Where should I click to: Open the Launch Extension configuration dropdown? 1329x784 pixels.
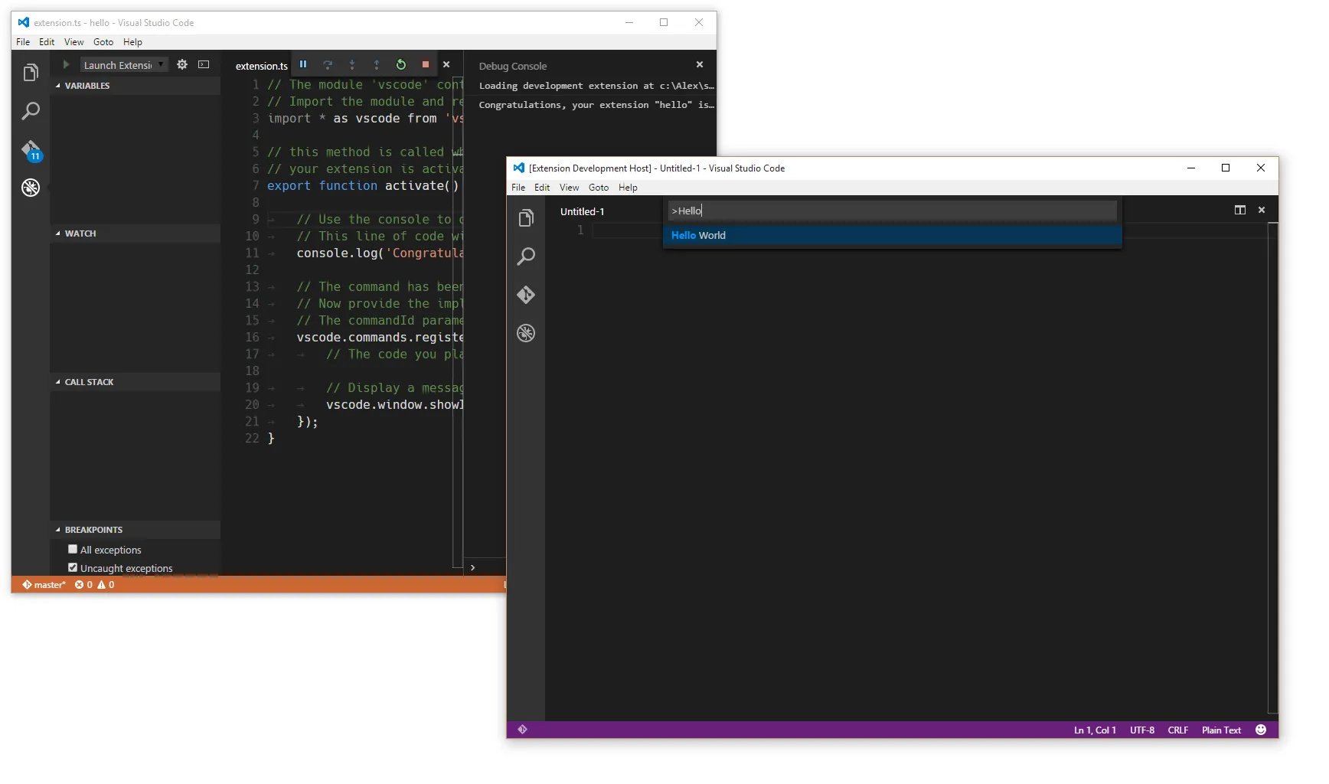160,65
